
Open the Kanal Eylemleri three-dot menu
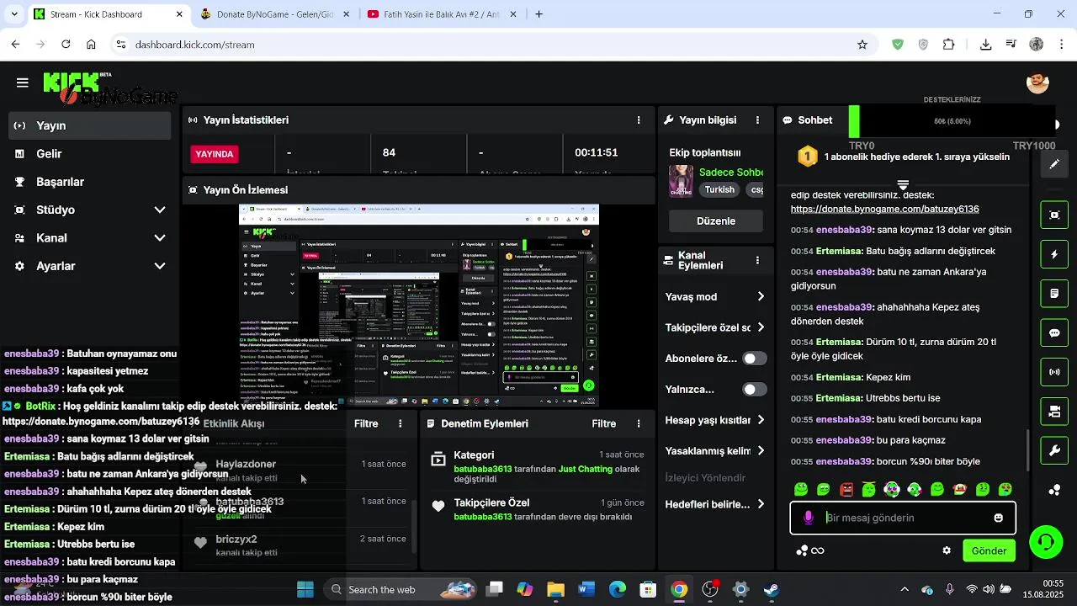point(757,261)
